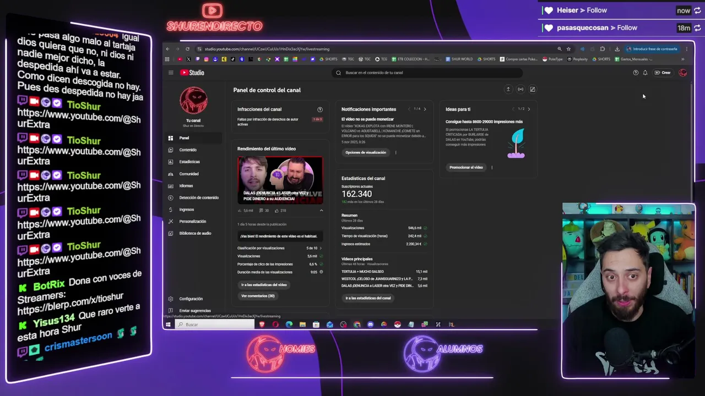Open Idiomas in the sidebar
The image size is (705, 396).
pyautogui.click(x=194, y=186)
